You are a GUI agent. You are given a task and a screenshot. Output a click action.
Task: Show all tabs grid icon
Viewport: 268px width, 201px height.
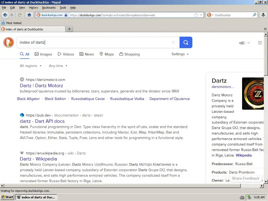[265, 29]
